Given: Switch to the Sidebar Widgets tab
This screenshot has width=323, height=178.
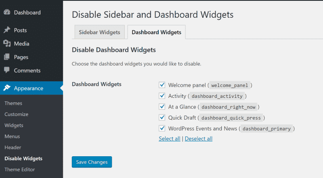Looking at the screenshot, I should 99,32.
